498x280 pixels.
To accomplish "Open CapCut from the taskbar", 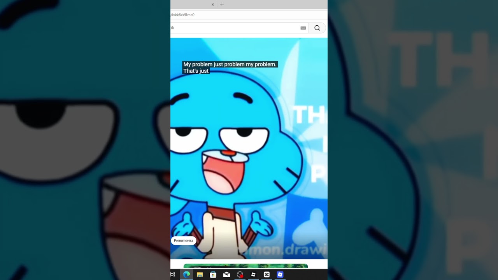I will click(x=267, y=275).
